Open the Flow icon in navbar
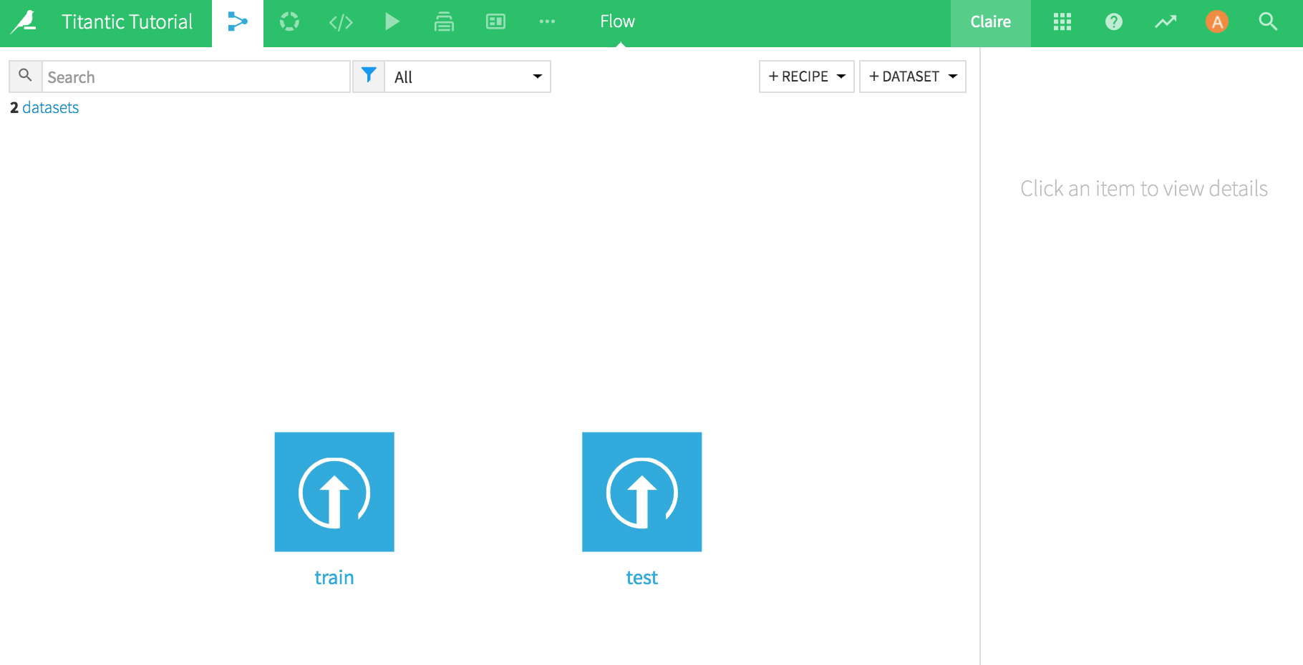The height and width of the screenshot is (665, 1303). pyautogui.click(x=237, y=22)
